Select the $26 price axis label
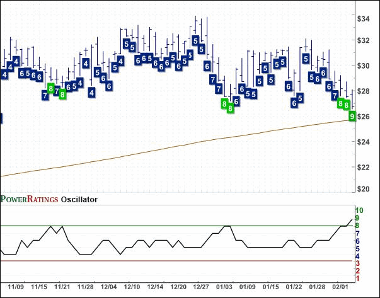This screenshot has height=298, width=380. coord(364,117)
